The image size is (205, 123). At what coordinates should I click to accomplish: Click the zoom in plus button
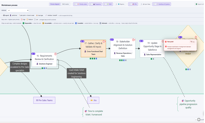(x=196, y=120)
